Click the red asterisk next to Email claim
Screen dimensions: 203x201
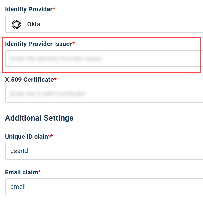(x=39, y=172)
